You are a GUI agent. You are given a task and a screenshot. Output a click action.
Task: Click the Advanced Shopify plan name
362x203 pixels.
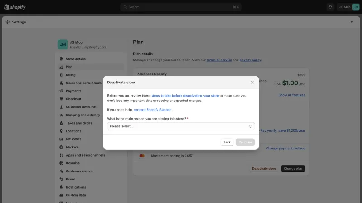(x=152, y=74)
